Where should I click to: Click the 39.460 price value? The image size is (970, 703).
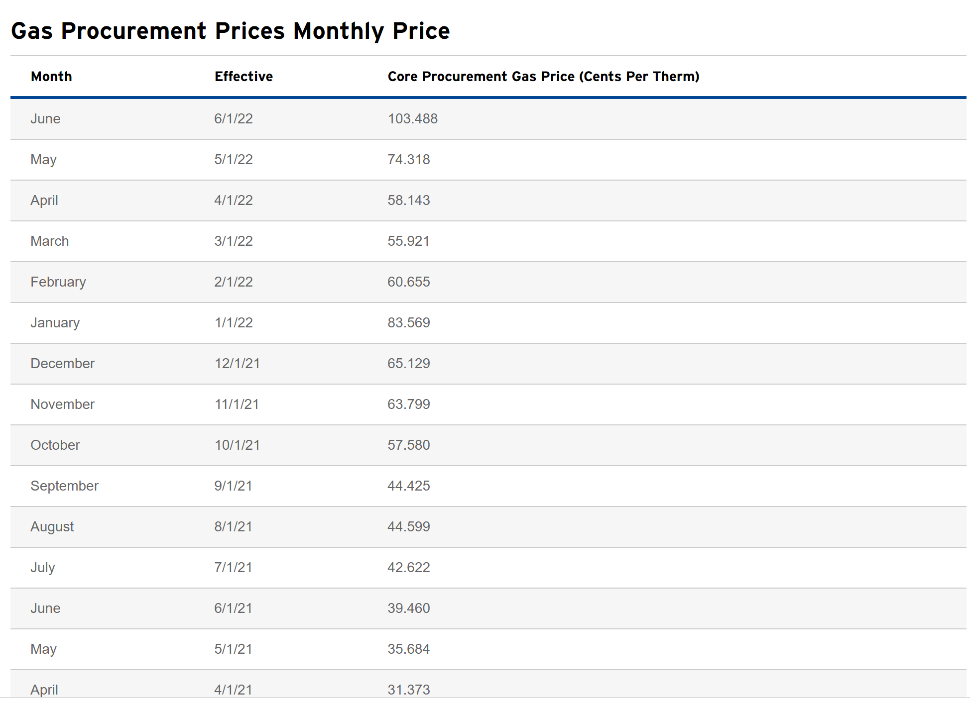408,608
